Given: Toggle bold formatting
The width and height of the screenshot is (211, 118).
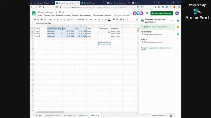Looking at the screenshot, I should pyautogui.click(x=99, y=20).
